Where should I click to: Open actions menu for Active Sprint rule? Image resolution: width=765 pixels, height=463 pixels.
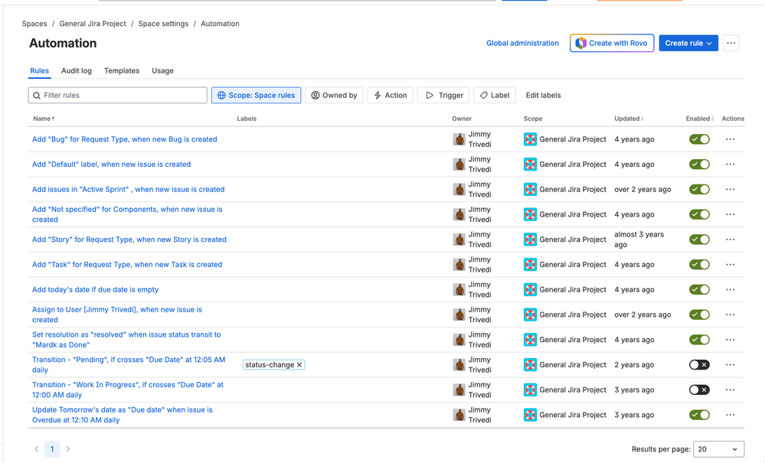pyautogui.click(x=730, y=189)
